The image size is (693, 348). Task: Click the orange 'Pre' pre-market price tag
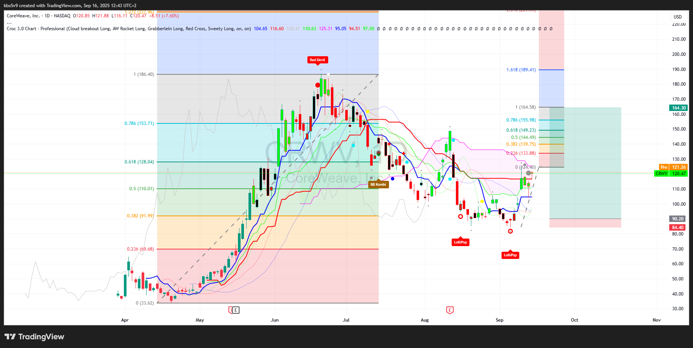pyautogui.click(x=664, y=167)
